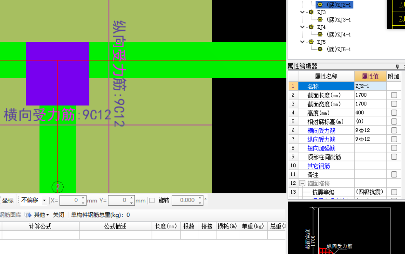Click the gear icon beside ZJ4
The image size is (405, 254).
[x=311, y=27]
